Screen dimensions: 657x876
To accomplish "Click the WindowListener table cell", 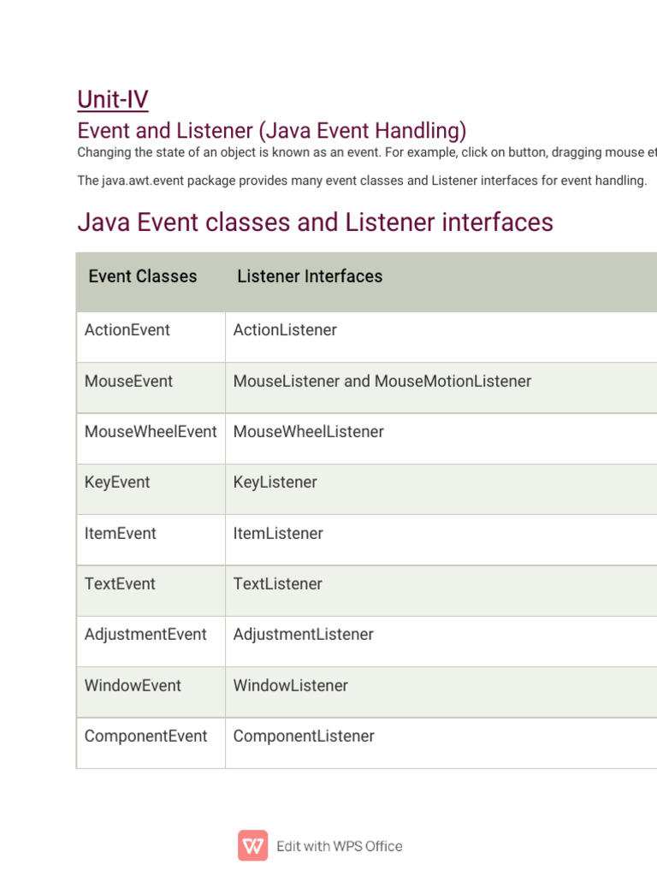I will pos(291,686).
